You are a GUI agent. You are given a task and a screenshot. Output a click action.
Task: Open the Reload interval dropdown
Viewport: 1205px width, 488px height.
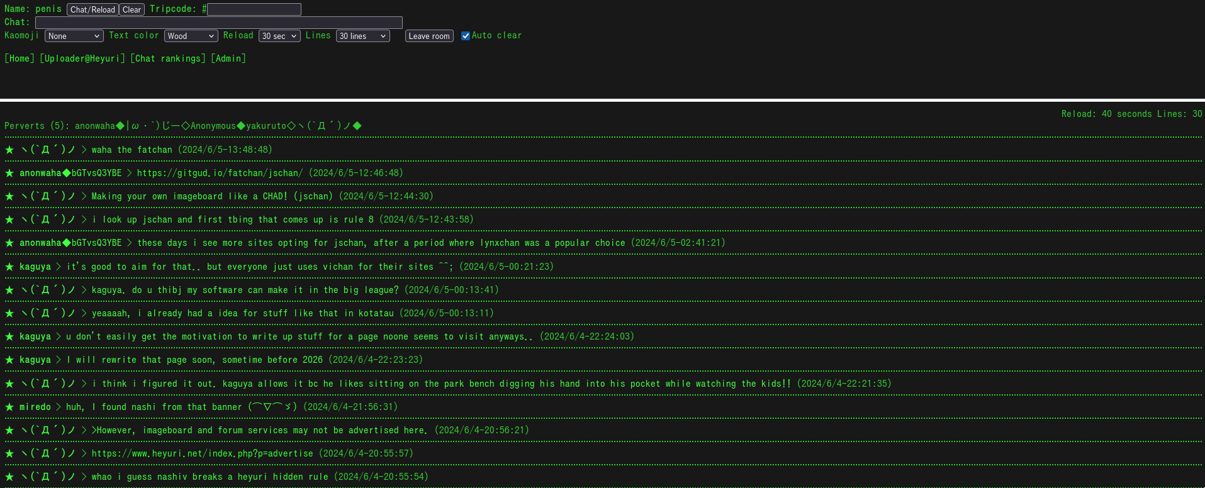pos(279,36)
